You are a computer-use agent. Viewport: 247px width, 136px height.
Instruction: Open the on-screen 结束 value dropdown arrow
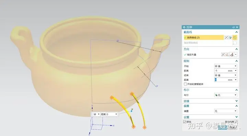coord(116,114)
